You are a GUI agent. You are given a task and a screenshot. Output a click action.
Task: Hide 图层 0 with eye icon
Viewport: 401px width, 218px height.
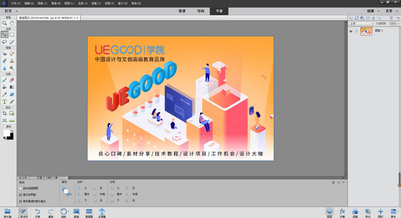point(351,31)
